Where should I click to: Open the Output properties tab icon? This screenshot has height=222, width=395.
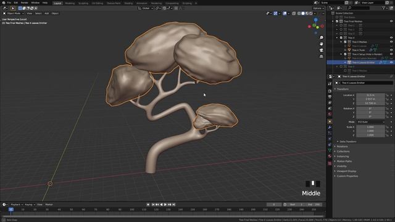tap(330, 97)
